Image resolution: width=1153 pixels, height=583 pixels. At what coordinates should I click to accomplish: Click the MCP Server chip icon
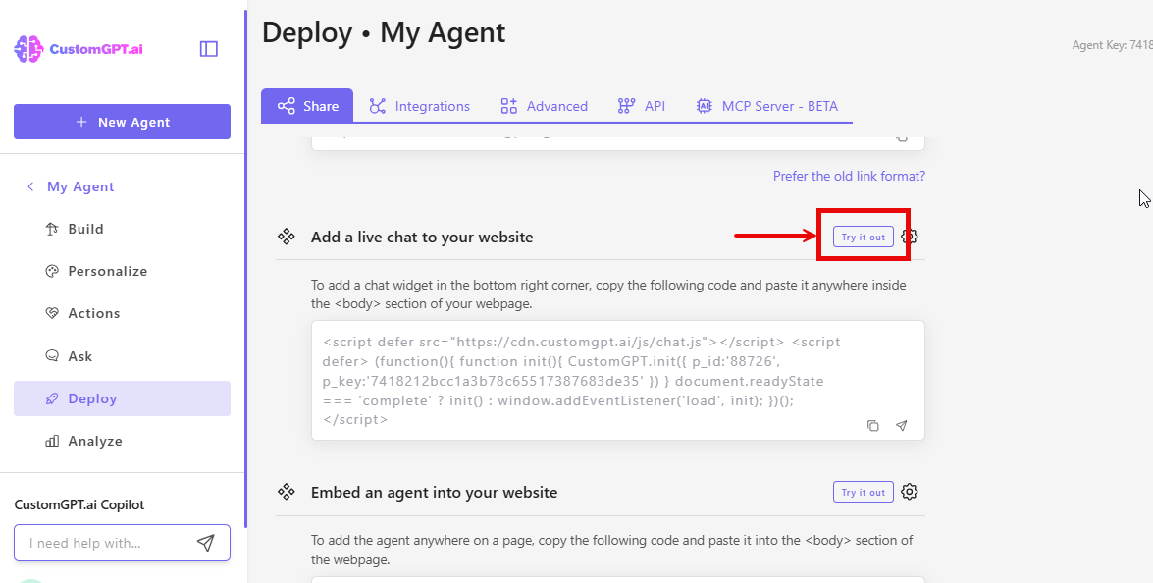[x=705, y=106]
